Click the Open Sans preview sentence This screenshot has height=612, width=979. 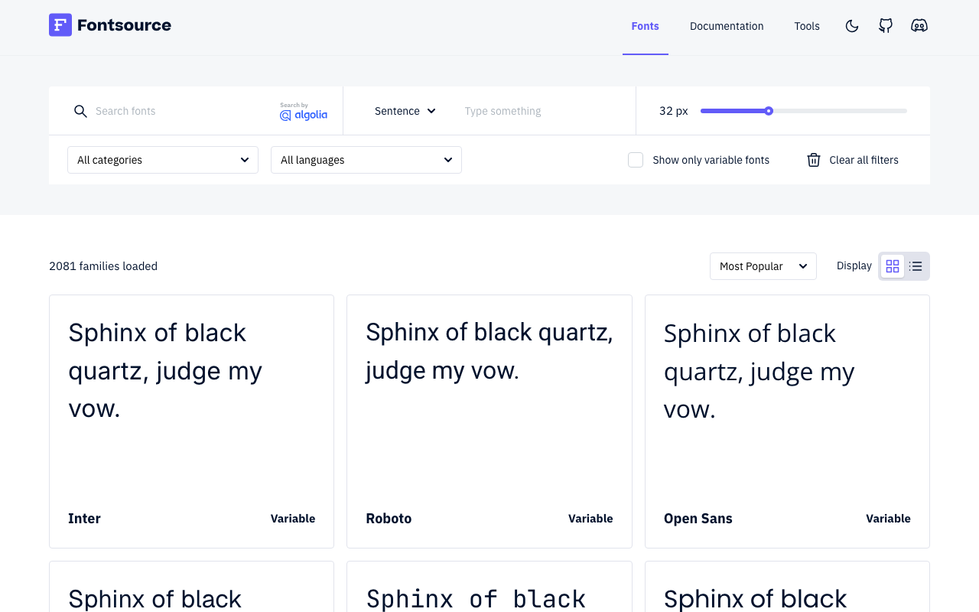[759, 371]
